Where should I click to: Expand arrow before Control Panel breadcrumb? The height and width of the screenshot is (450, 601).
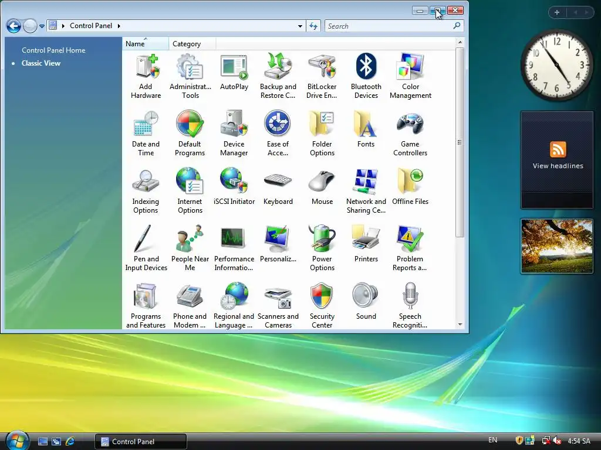63,26
